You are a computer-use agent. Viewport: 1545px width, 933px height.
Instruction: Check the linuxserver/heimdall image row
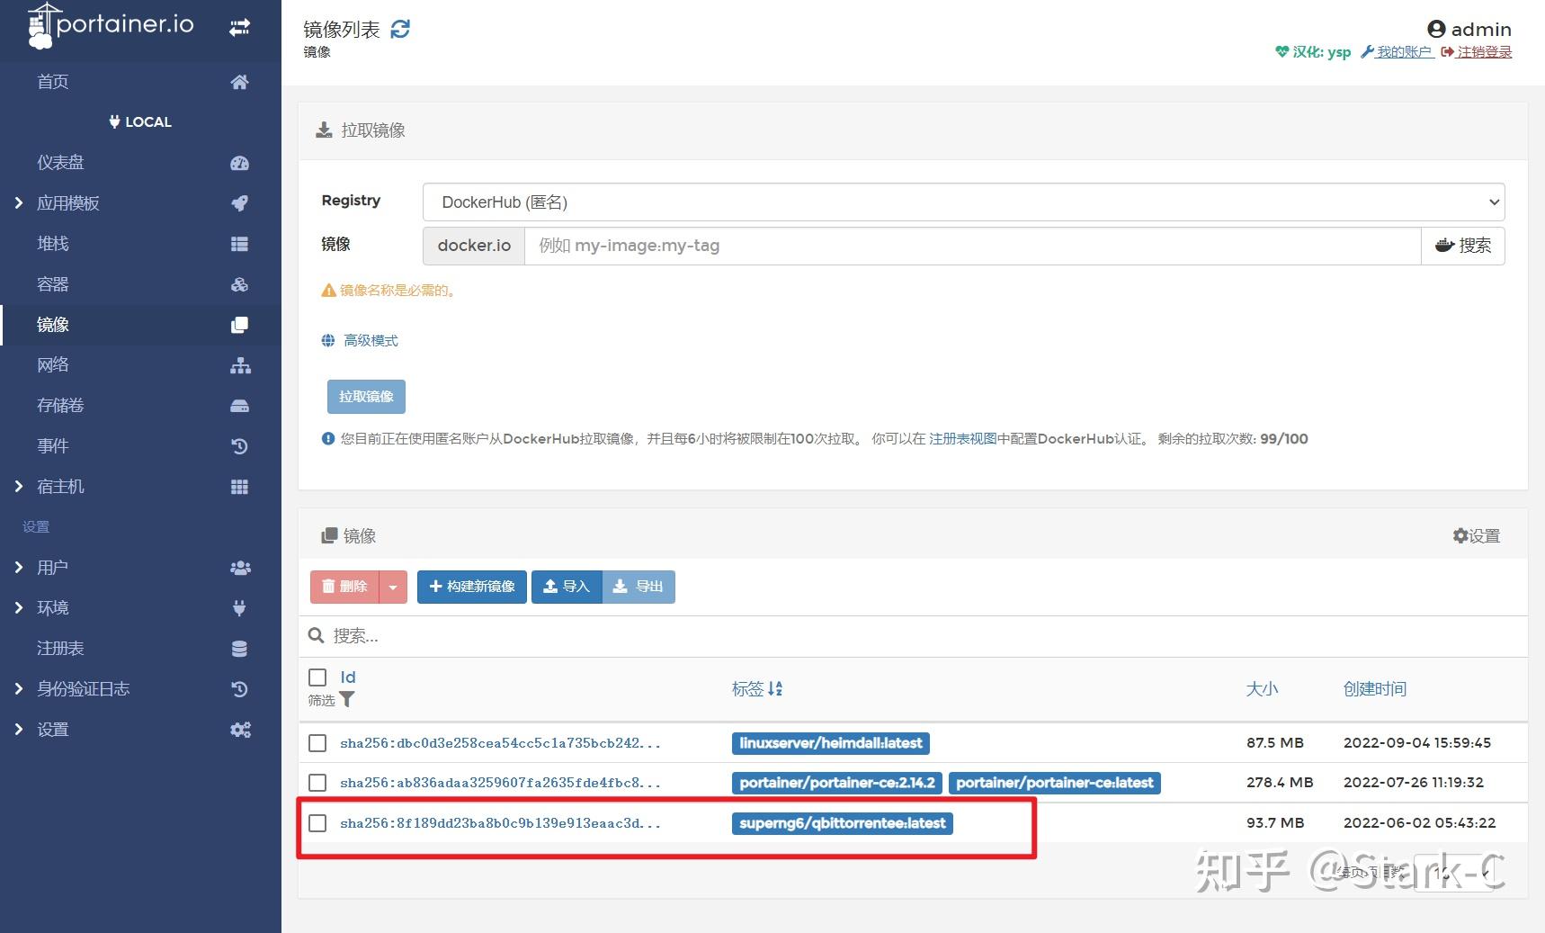coord(317,742)
